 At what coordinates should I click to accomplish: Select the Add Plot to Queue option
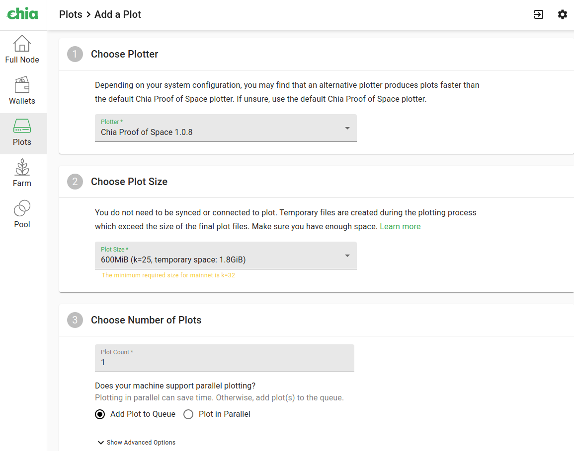(99, 414)
